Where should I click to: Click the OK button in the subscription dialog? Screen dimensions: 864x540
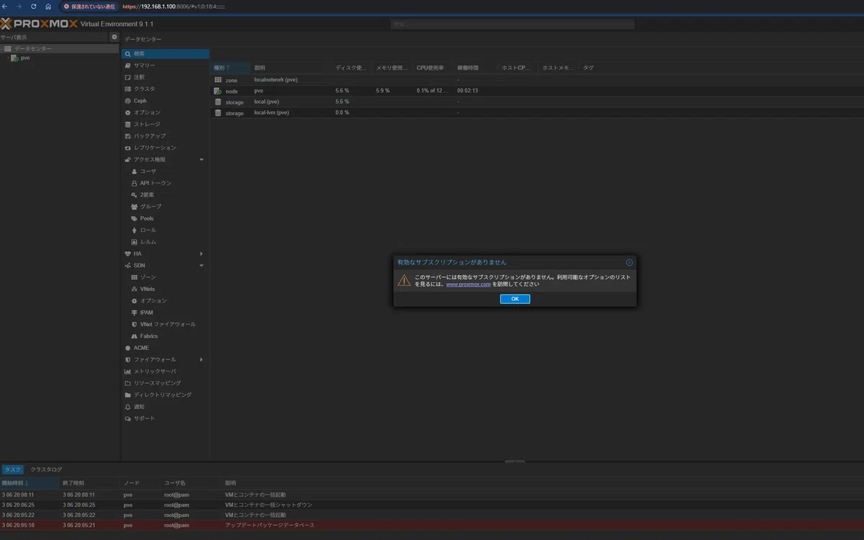515,299
